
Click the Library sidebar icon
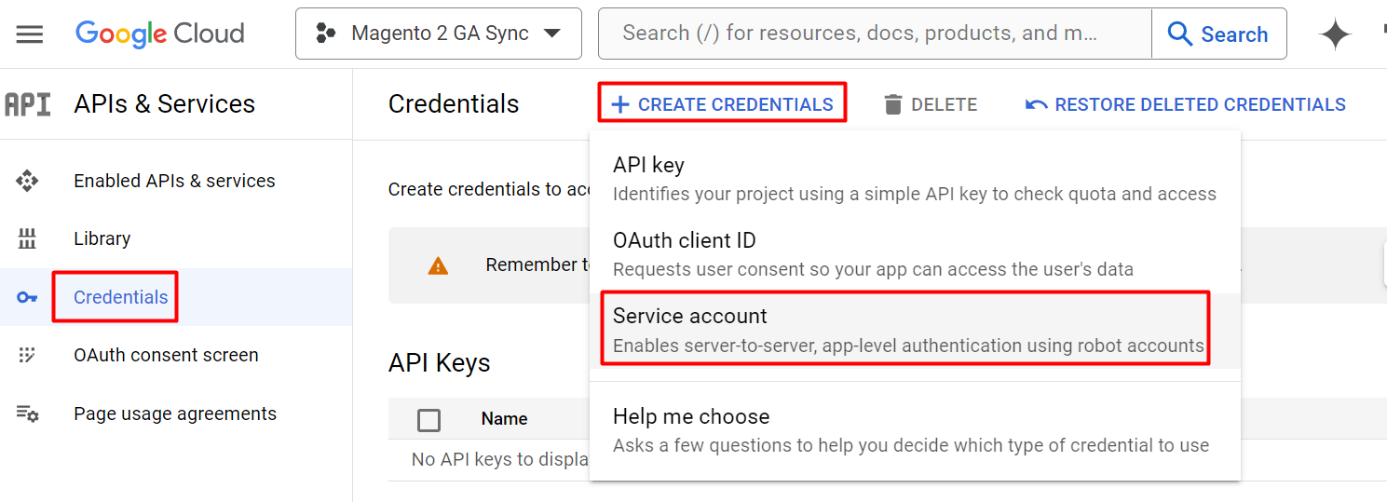coord(28,238)
